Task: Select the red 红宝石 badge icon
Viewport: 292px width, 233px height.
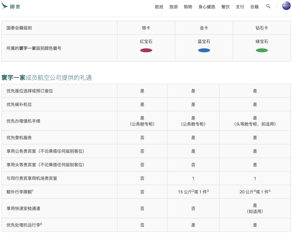Action: point(146,50)
